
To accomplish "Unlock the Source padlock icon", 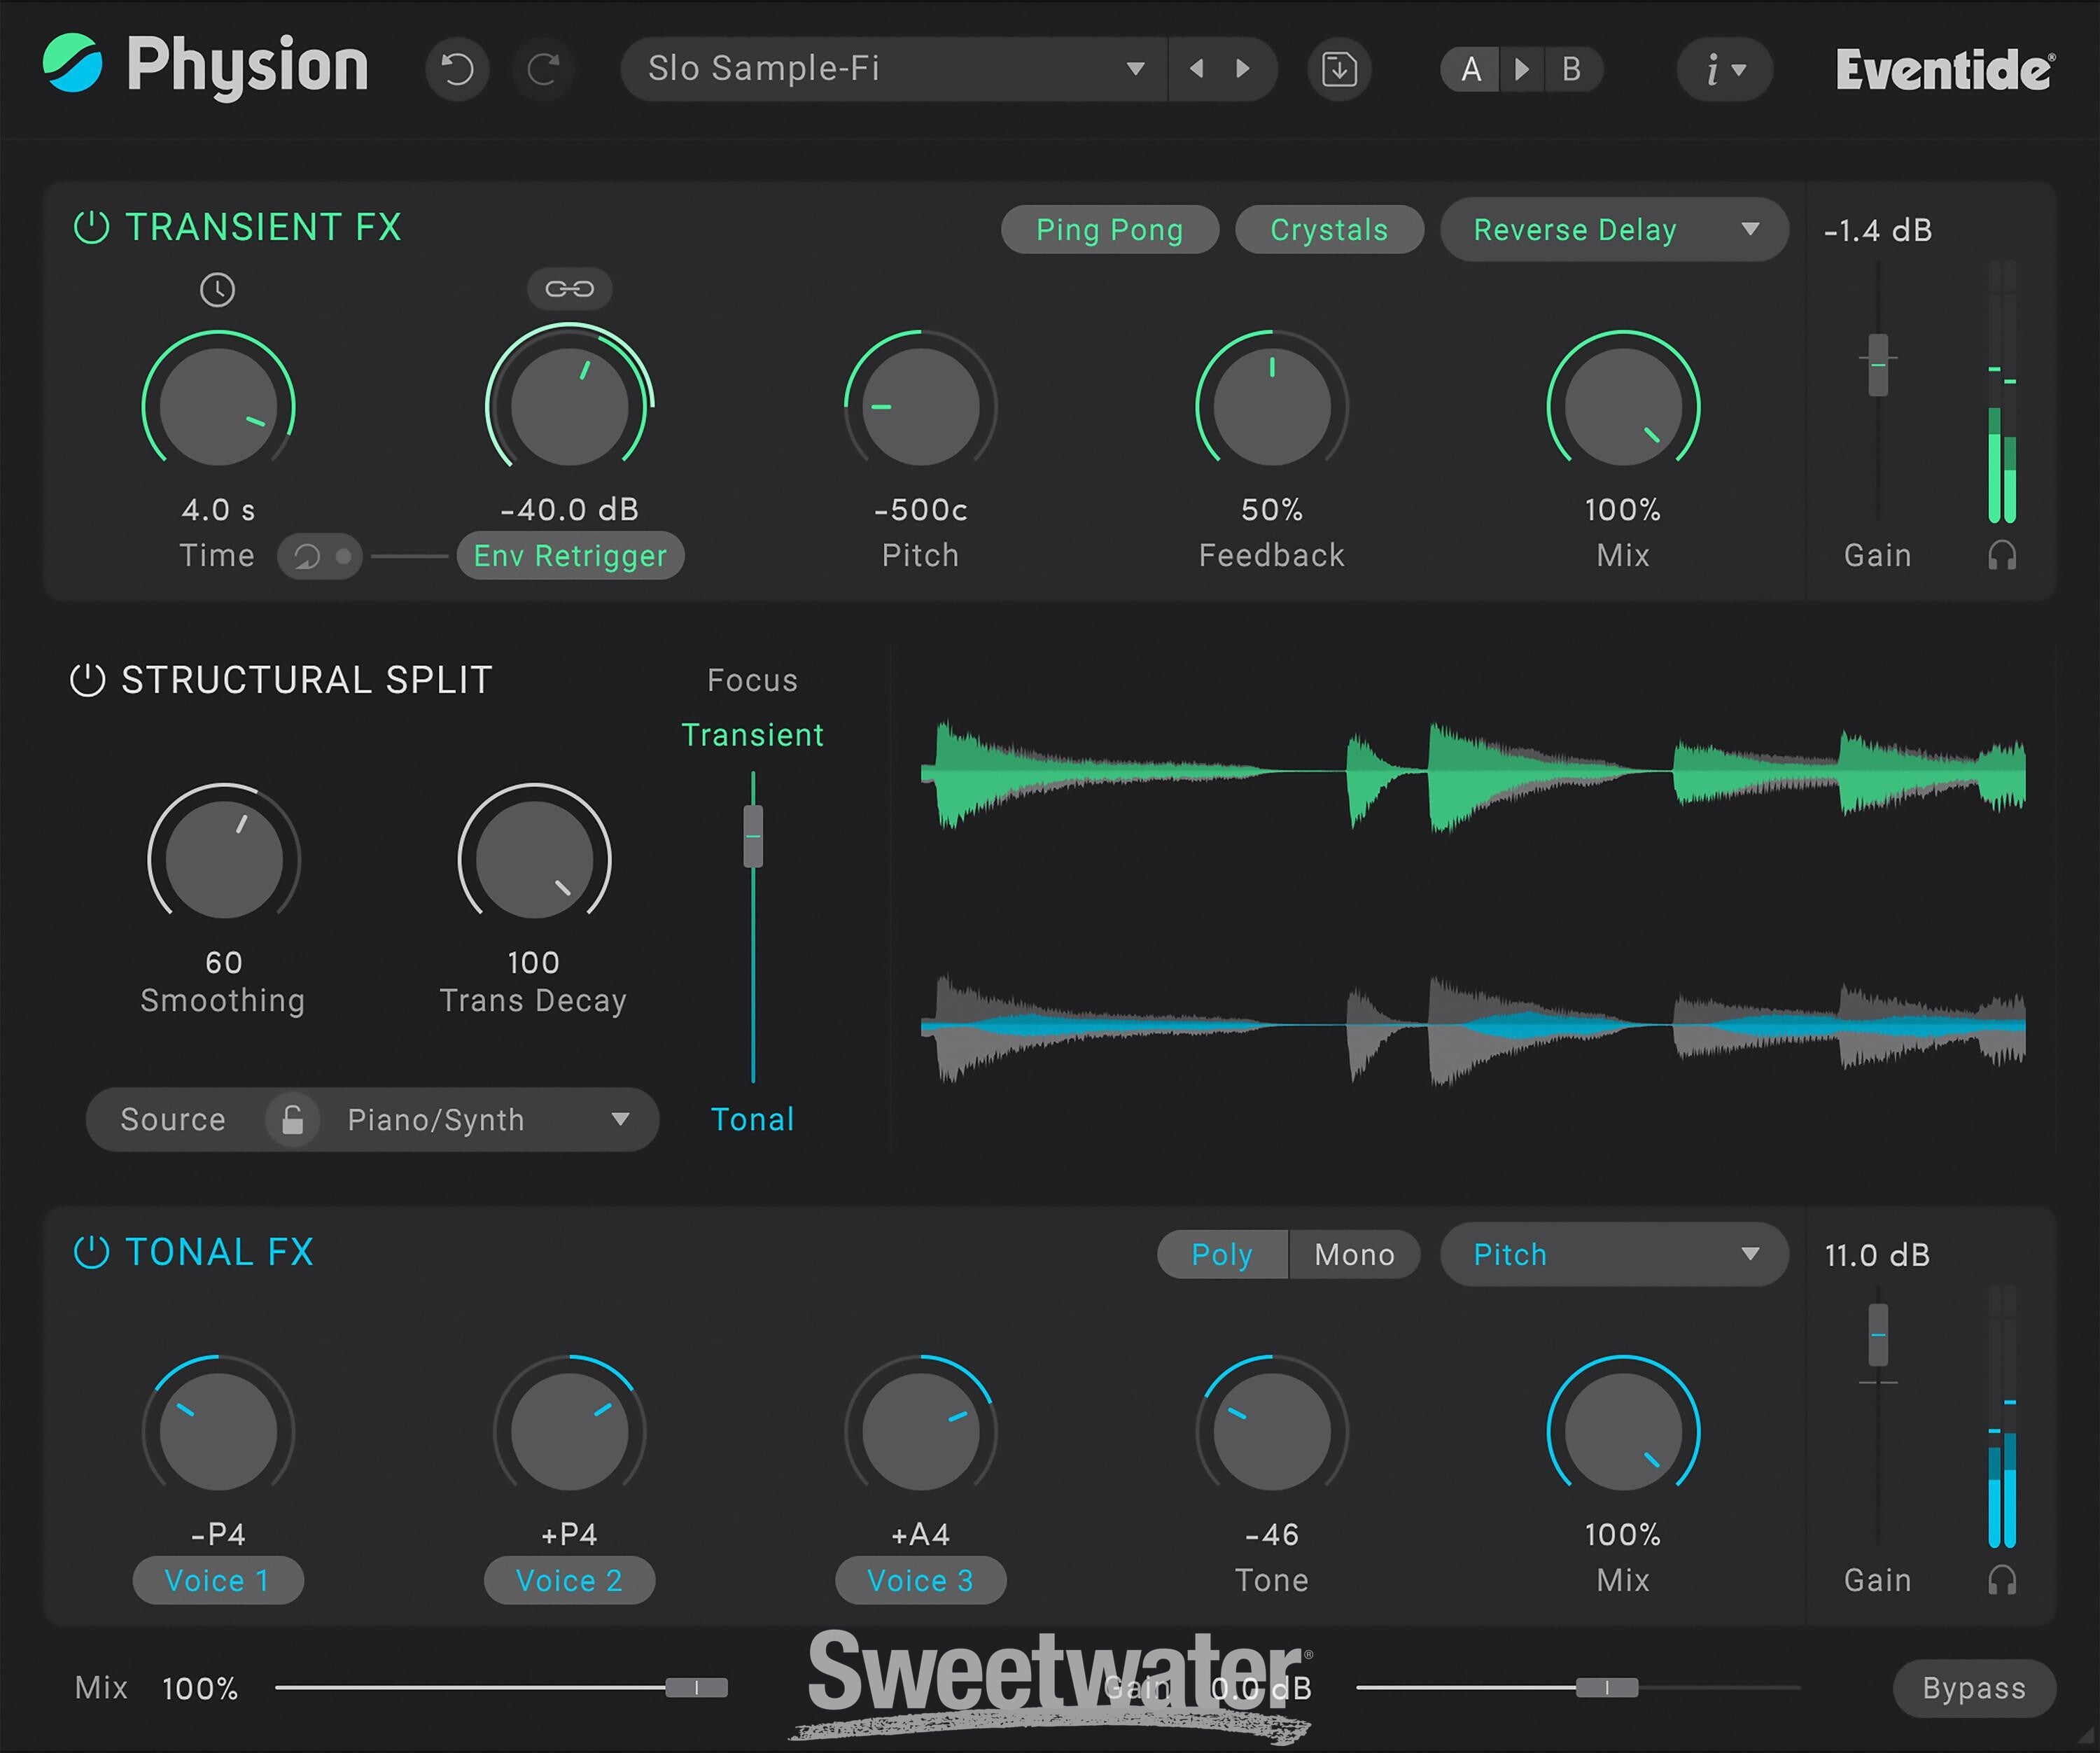I will (292, 1119).
